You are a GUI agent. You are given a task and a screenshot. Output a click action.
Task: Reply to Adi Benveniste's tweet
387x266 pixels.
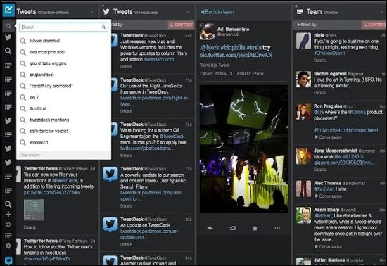[210, 228]
